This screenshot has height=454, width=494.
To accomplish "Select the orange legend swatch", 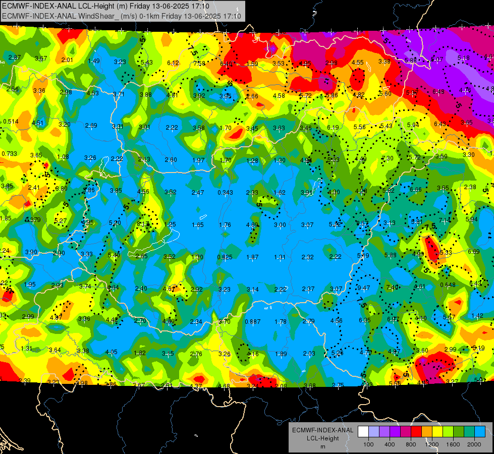I will (x=427, y=432).
